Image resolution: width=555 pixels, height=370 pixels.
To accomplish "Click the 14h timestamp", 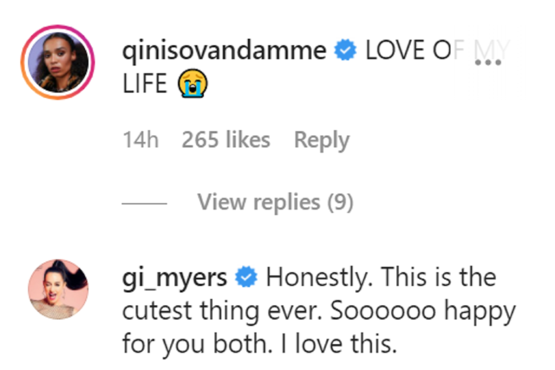I will click(x=140, y=140).
